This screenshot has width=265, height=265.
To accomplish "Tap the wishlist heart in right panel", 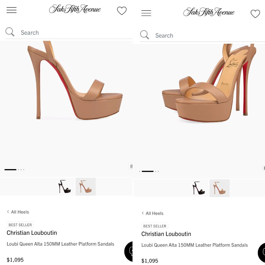I will point(255,14).
